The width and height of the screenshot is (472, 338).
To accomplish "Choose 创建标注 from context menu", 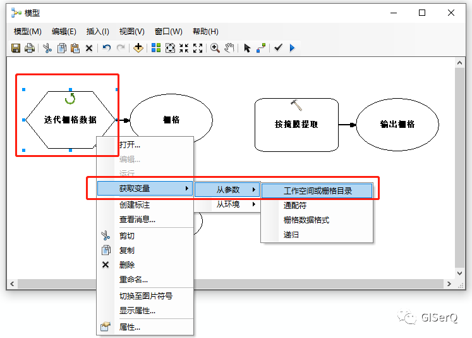I will pyautogui.click(x=145, y=205).
